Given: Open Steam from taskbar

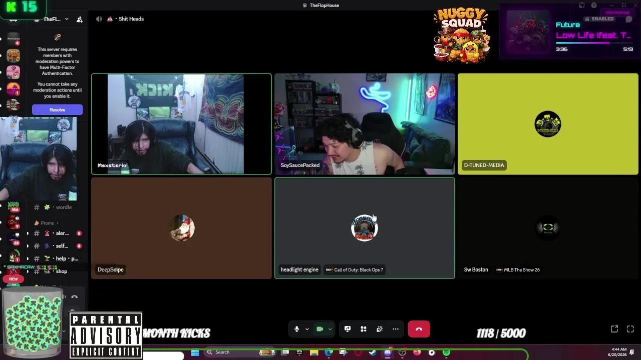Looking at the screenshot, I should coord(373,352).
